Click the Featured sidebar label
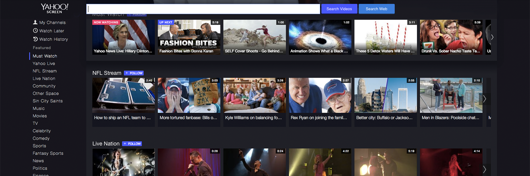This screenshot has width=530, height=176. click(x=42, y=48)
